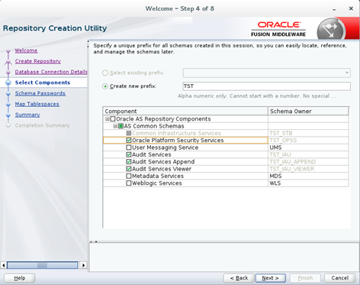Viewport: 360px width, 285px height.
Task: Select the UMS schema owner cell
Action: pos(308,147)
